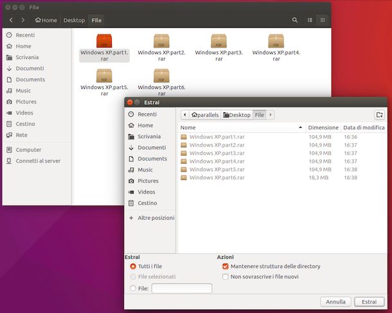
Task: Open Music in Estrai dialog sidebar
Action: pos(150,170)
